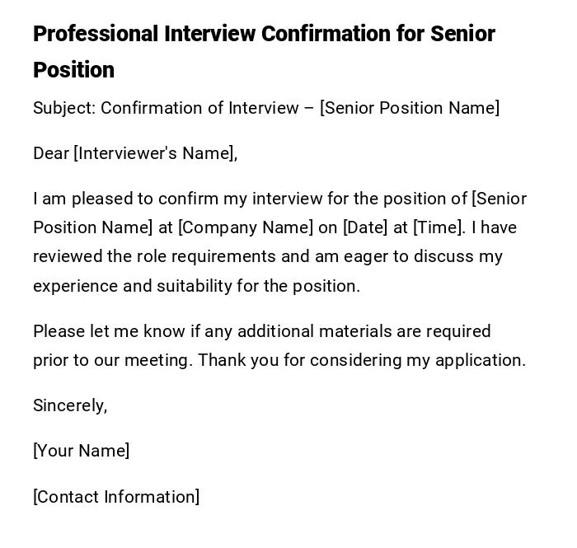Click the phrase "prior to our meeting"

tap(112, 360)
